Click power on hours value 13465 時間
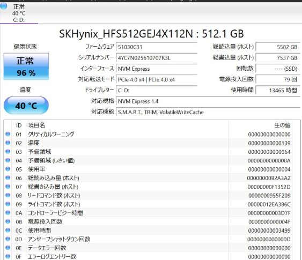This screenshot has width=302, height=260. coord(278,91)
